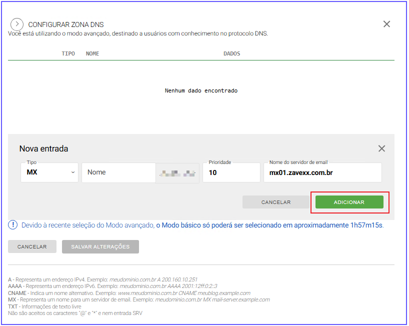Click the Nome input field
409x326 pixels.
[118, 172]
